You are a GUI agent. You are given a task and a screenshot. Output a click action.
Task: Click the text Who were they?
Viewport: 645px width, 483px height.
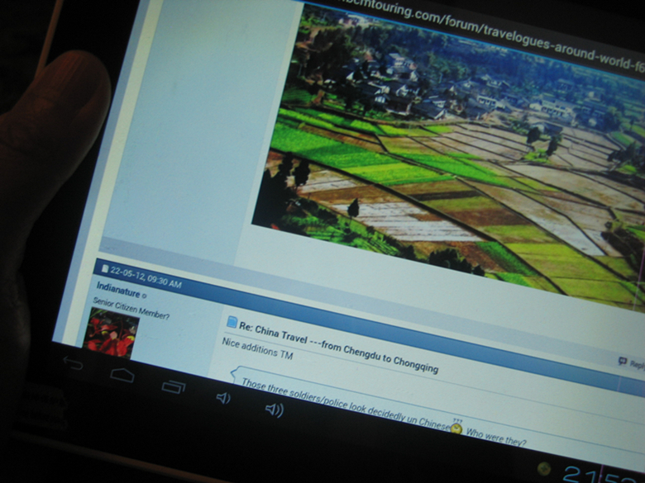tap(495, 438)
